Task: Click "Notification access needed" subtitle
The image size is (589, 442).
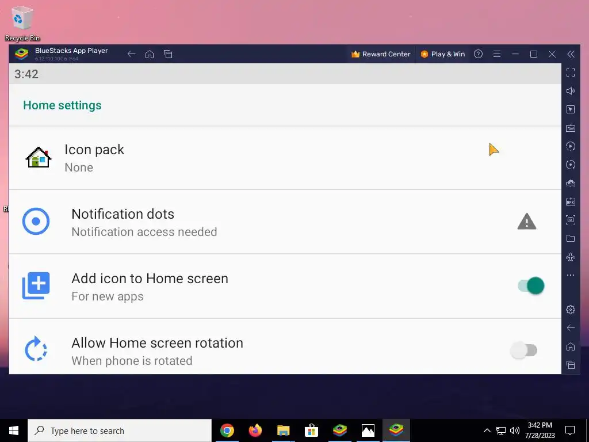Action: pos(144,232)
